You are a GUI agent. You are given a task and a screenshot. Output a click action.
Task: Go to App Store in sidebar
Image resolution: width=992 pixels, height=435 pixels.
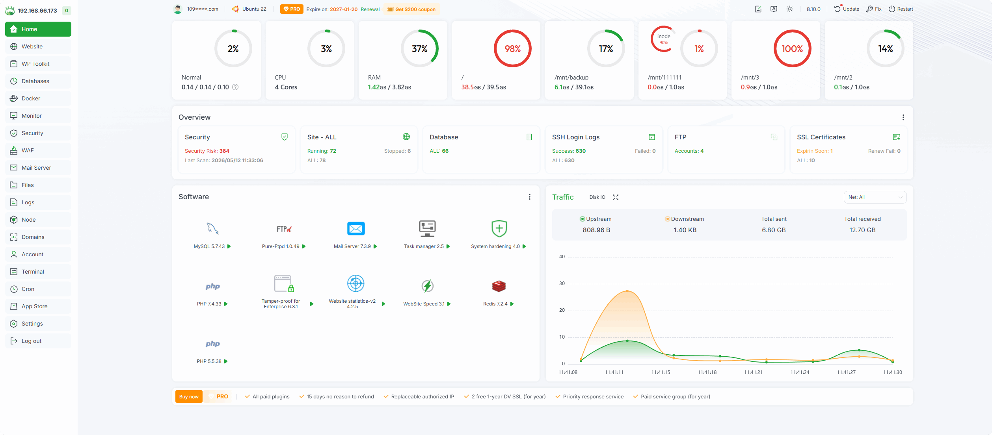[x=38, y=306]
